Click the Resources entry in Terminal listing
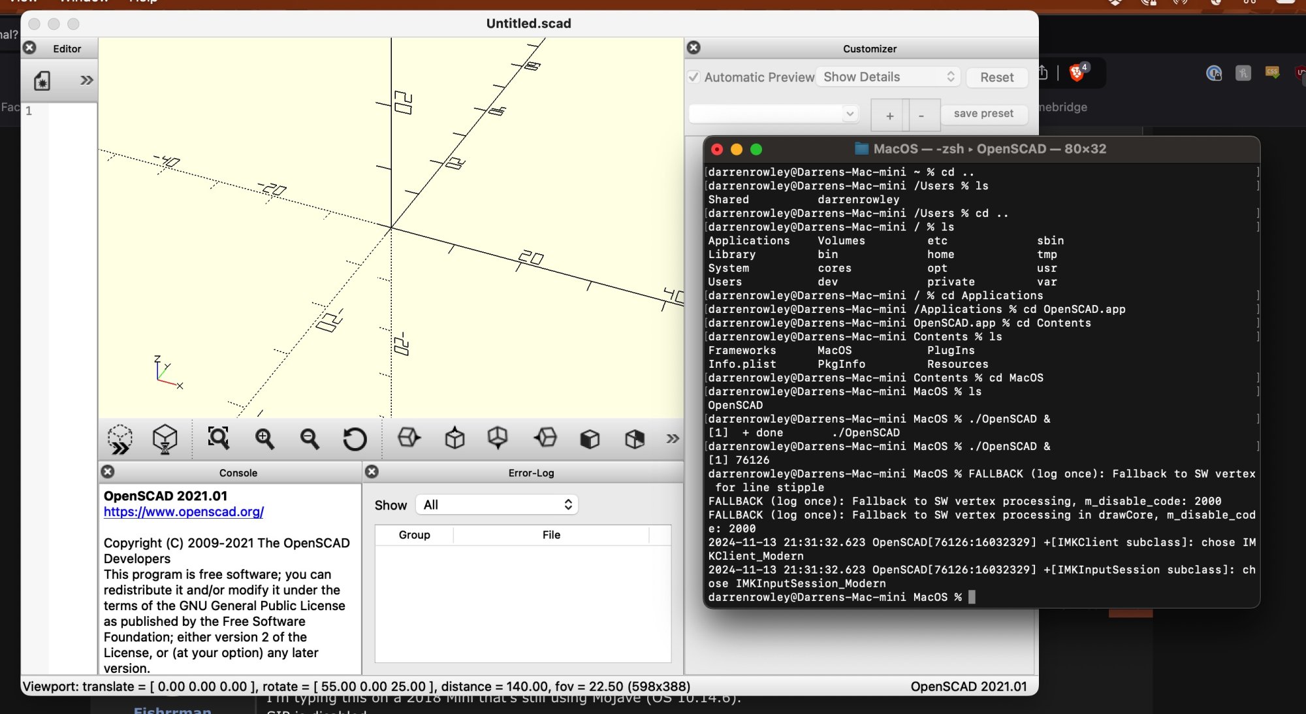Screen dimensions: 1306x714 [x=957, y=364]
